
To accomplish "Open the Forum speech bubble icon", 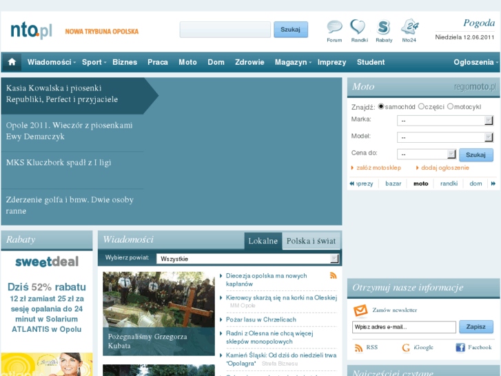I will (334, 27).
